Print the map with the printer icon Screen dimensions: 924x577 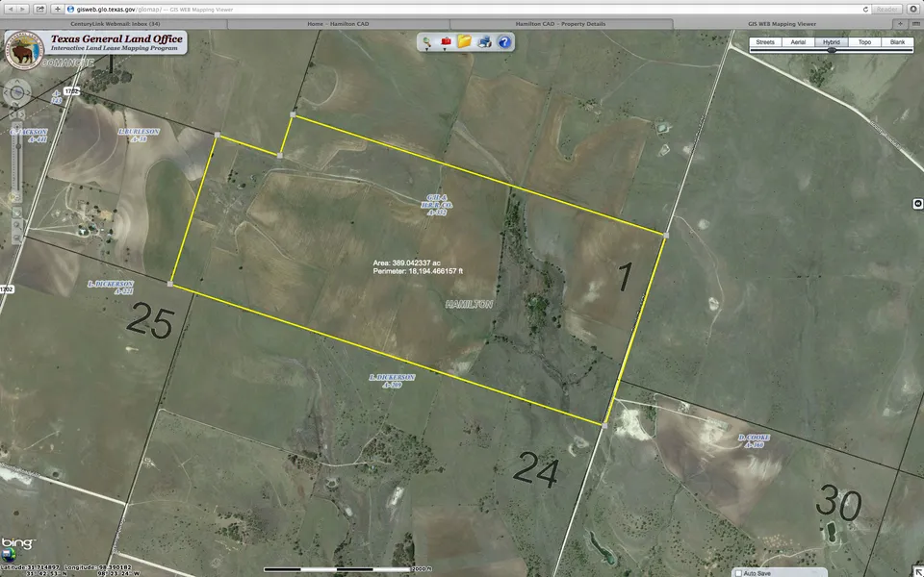pos(485,42)
